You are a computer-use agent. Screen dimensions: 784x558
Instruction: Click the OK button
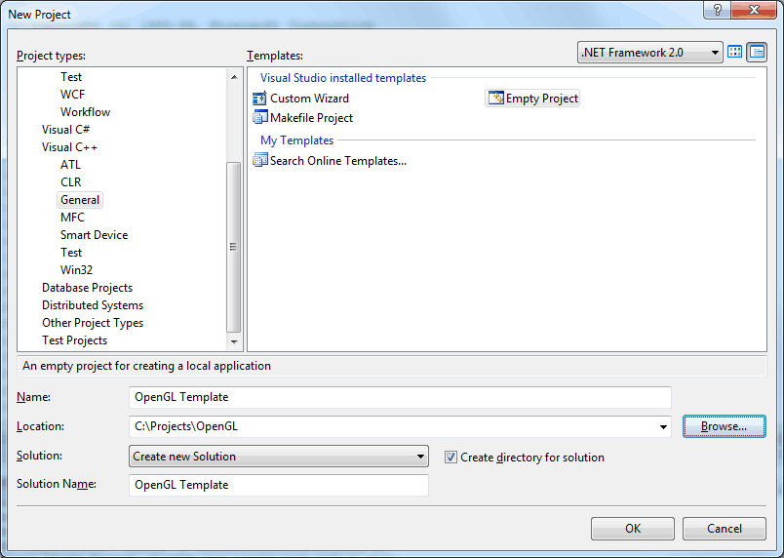[633, 529]
